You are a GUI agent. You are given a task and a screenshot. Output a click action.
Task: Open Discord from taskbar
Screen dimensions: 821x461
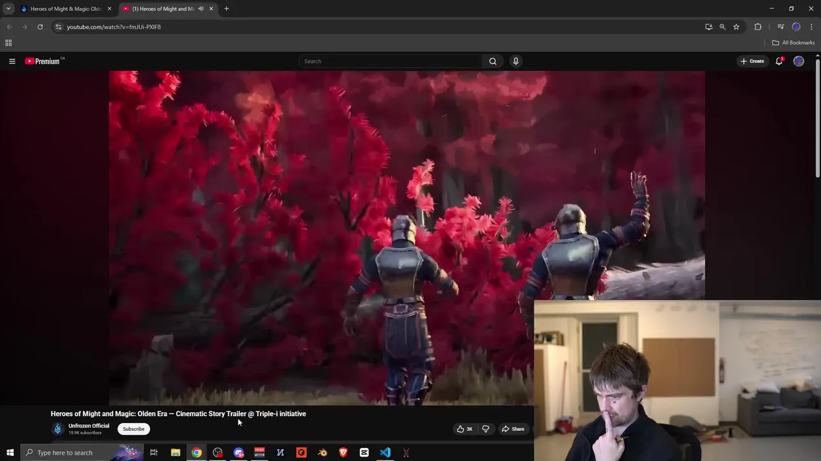239,453
